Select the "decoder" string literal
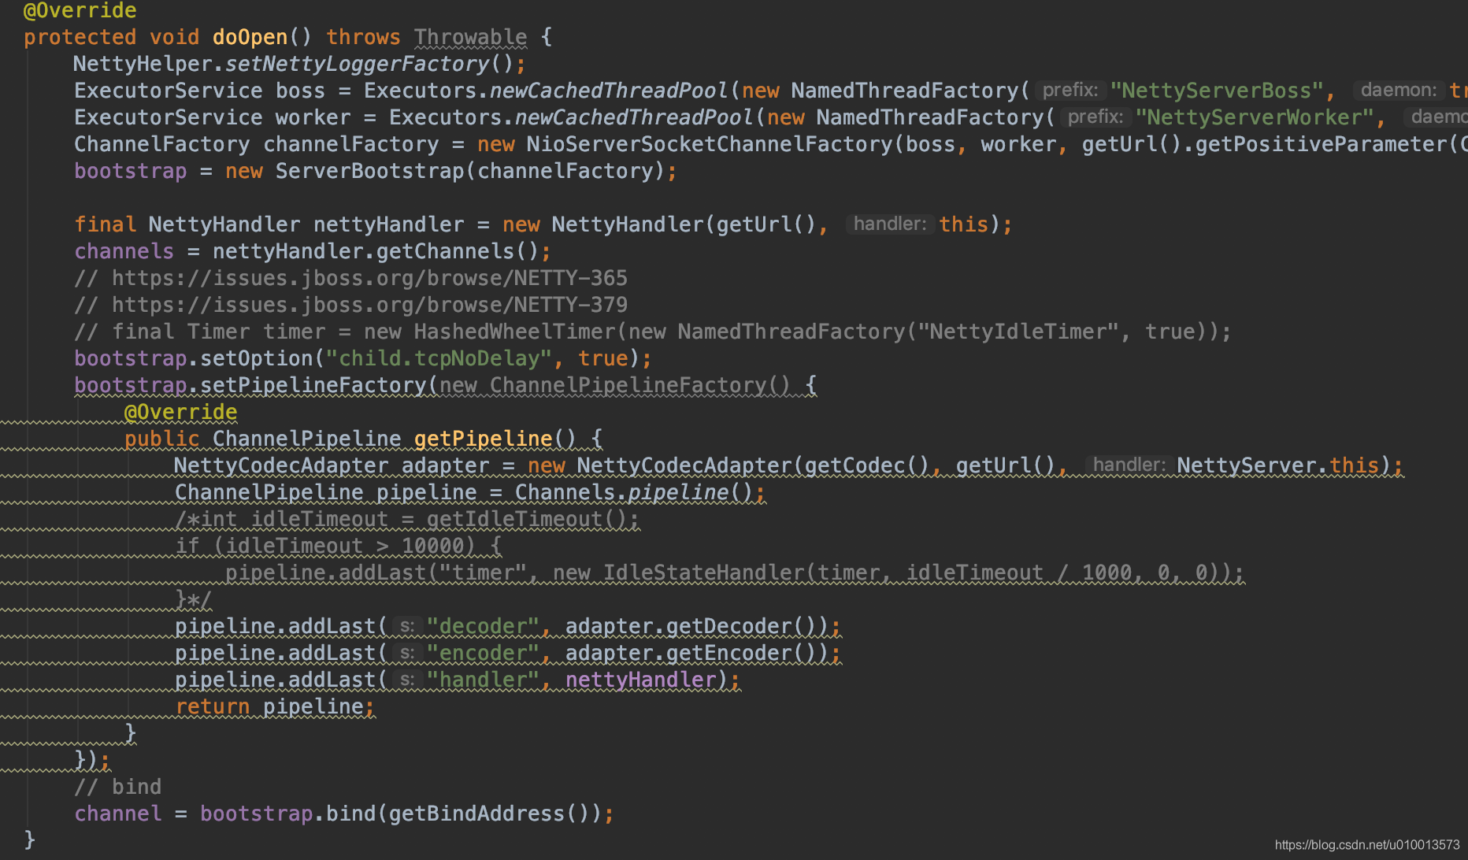This screenshot has width=1468, height=860. pyautogui.click(x=483, y=626)
